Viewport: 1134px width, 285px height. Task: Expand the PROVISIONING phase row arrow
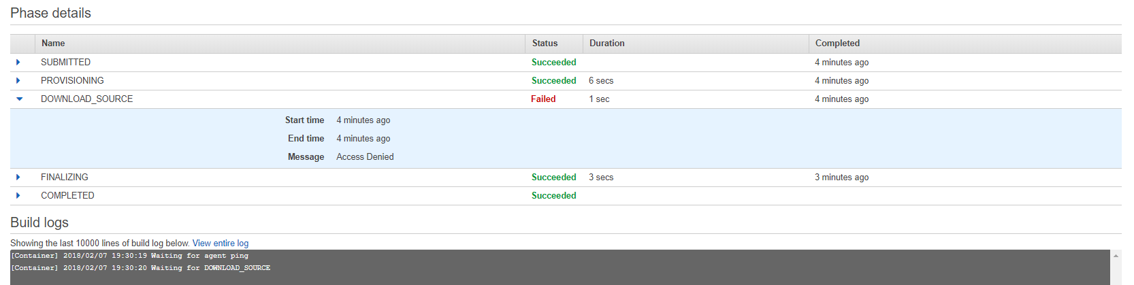[x=18, y=80]
